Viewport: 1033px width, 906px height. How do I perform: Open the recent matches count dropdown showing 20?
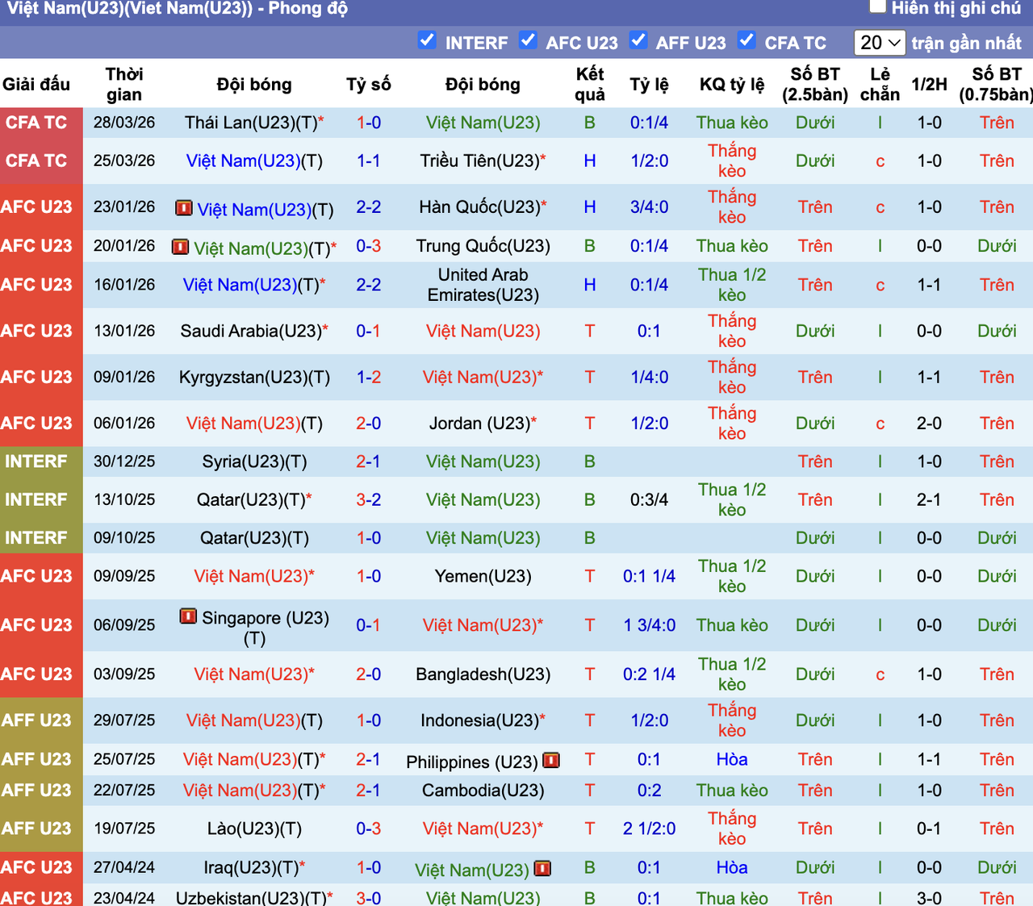[880, 43]
